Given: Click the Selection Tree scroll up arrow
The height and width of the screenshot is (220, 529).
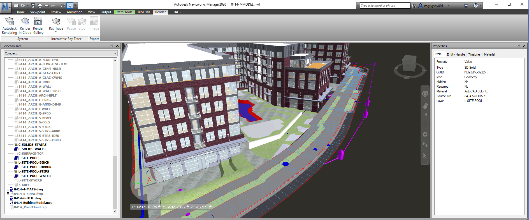Looking at the screenshot, I should pos(115,60).
